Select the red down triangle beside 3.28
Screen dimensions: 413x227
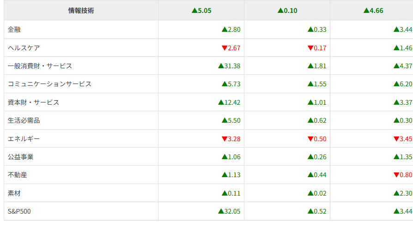coord(225,139)
